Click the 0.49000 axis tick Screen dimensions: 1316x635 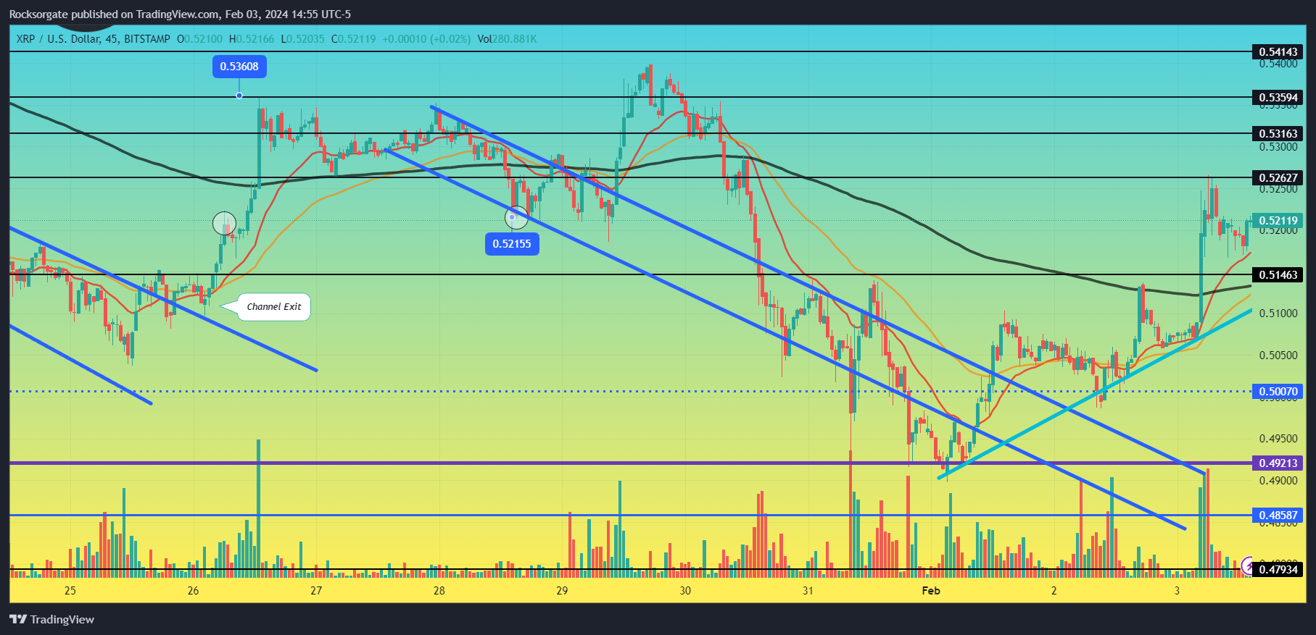point(1278,481)
